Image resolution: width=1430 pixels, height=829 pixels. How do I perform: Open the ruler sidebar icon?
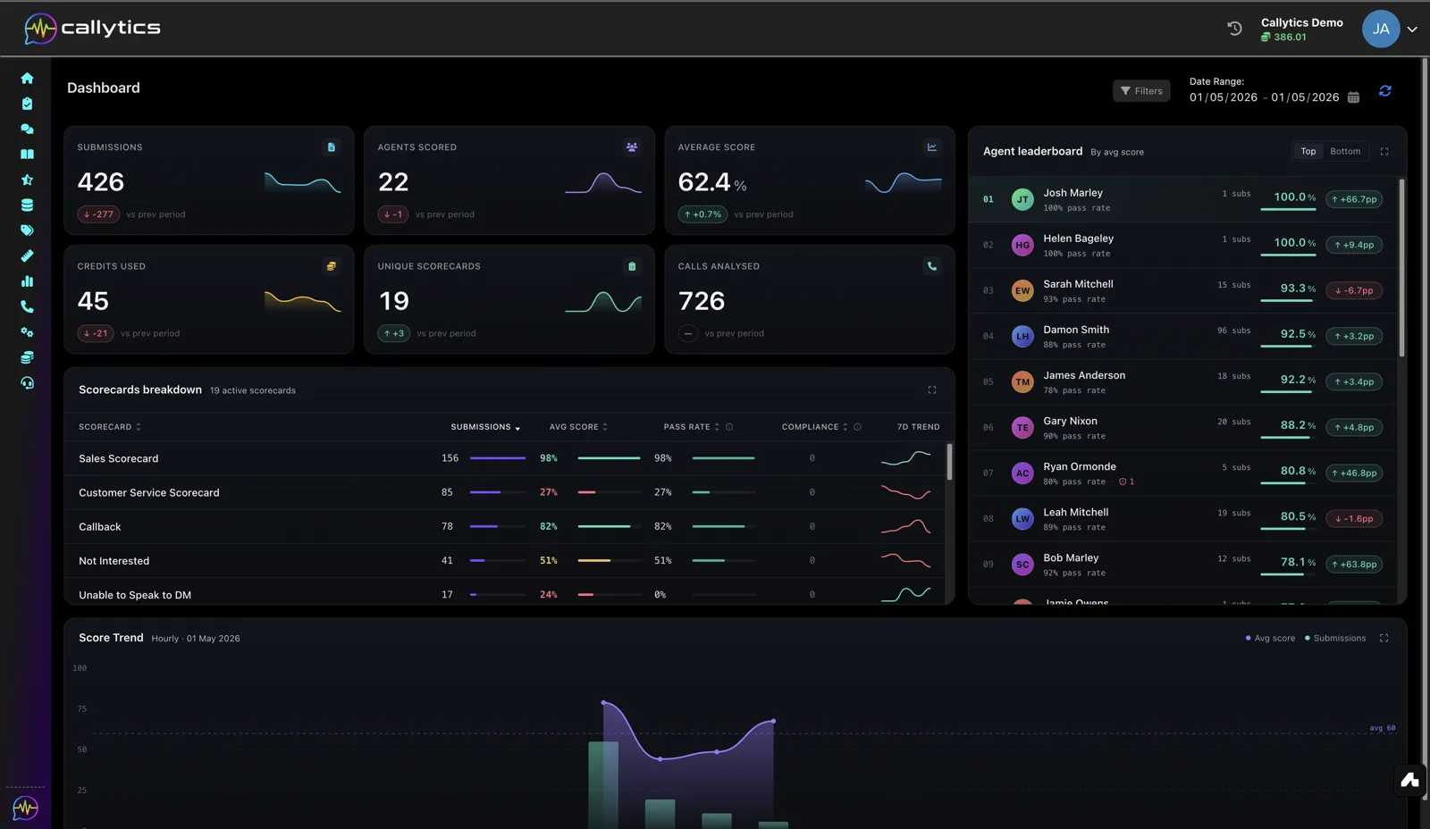tap(27, 255)
